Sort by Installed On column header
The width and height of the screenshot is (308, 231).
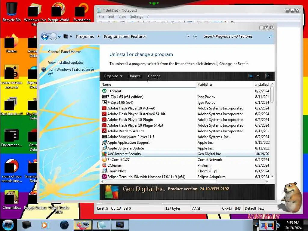(x=262, y=85)
